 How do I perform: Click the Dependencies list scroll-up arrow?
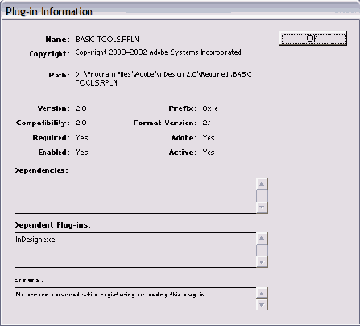262,184
